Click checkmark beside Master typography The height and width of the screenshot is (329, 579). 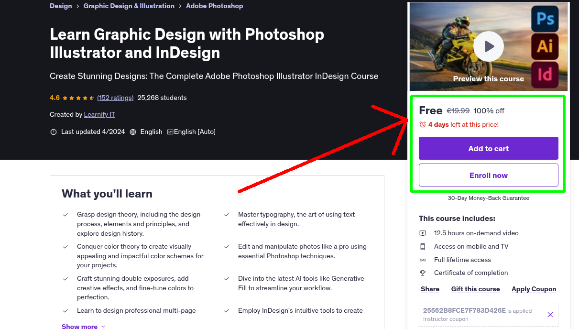(227, 215)
